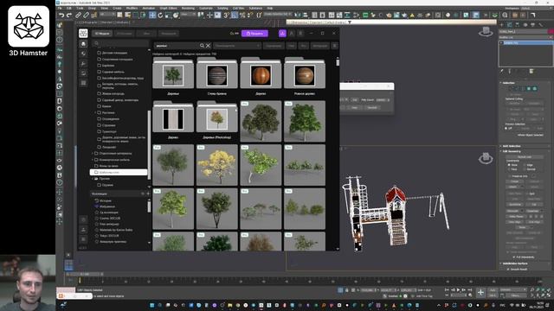The height and width of the screenshot is (311, 554).
Task: Collapse the Subdivision Surface rollout
Action: pyautogui.click(x=525, y=263)
